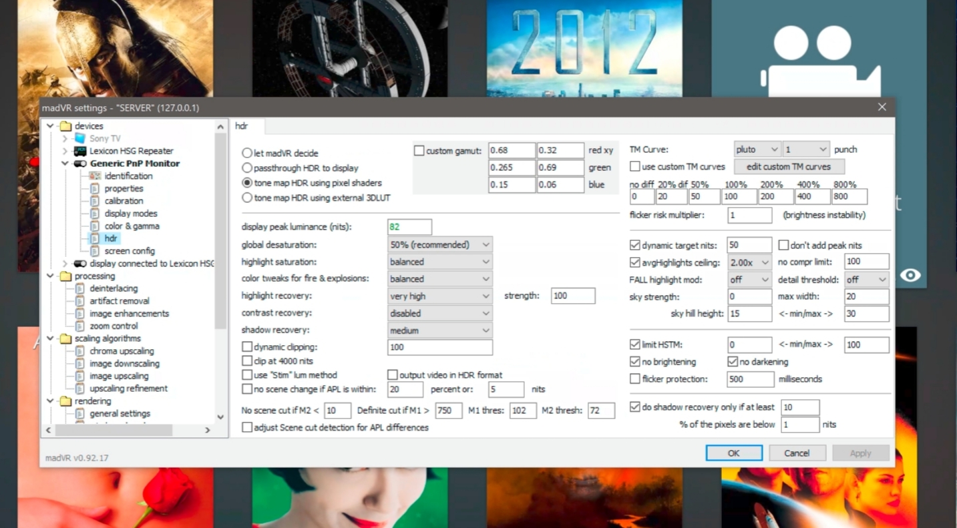957x528 pixels.
Task: Click the scaling algorithms folder icon
Action: coord(65,338)
